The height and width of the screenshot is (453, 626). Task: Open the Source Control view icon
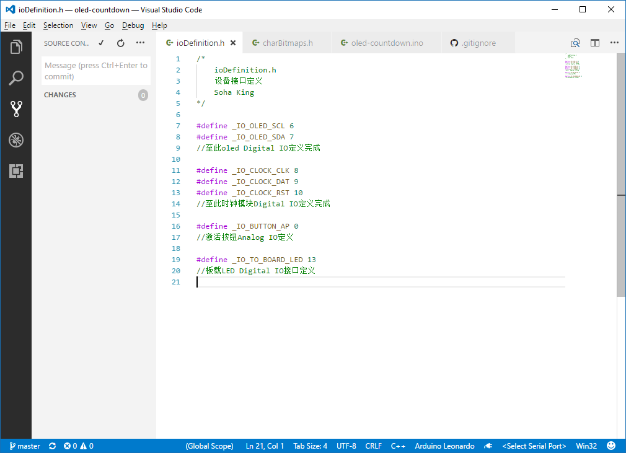coord(16,108)
